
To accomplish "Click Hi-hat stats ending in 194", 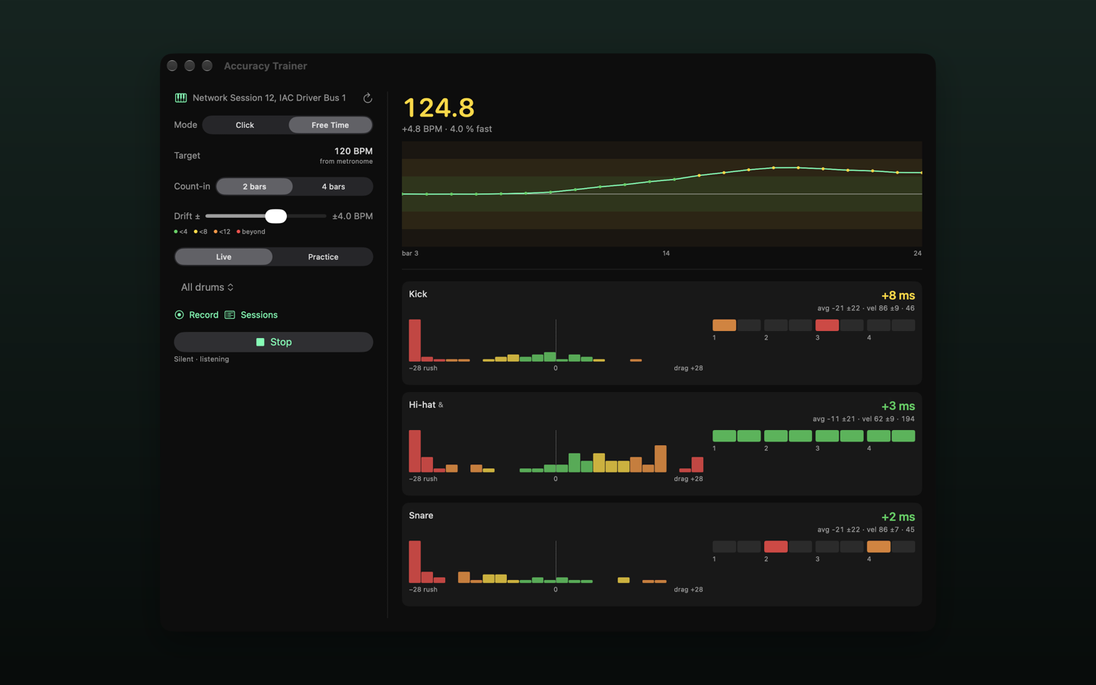I will [864, 419].
